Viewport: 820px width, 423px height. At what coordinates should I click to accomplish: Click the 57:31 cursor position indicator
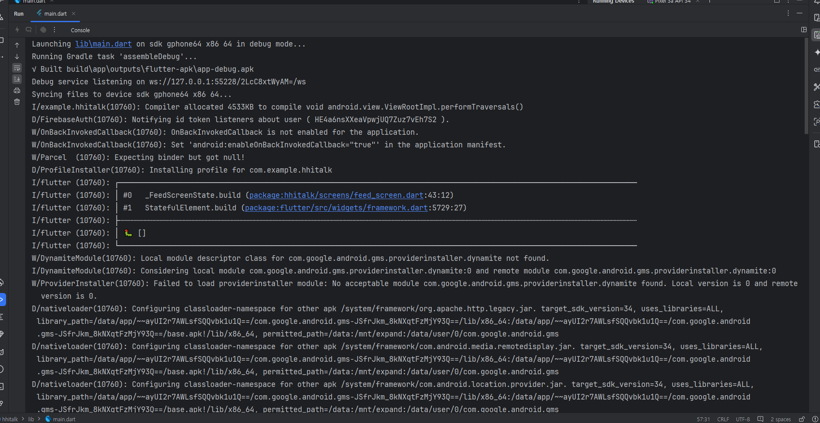703,419
